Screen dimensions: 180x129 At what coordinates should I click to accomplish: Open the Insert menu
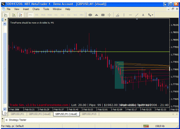[x=26, y=9]
